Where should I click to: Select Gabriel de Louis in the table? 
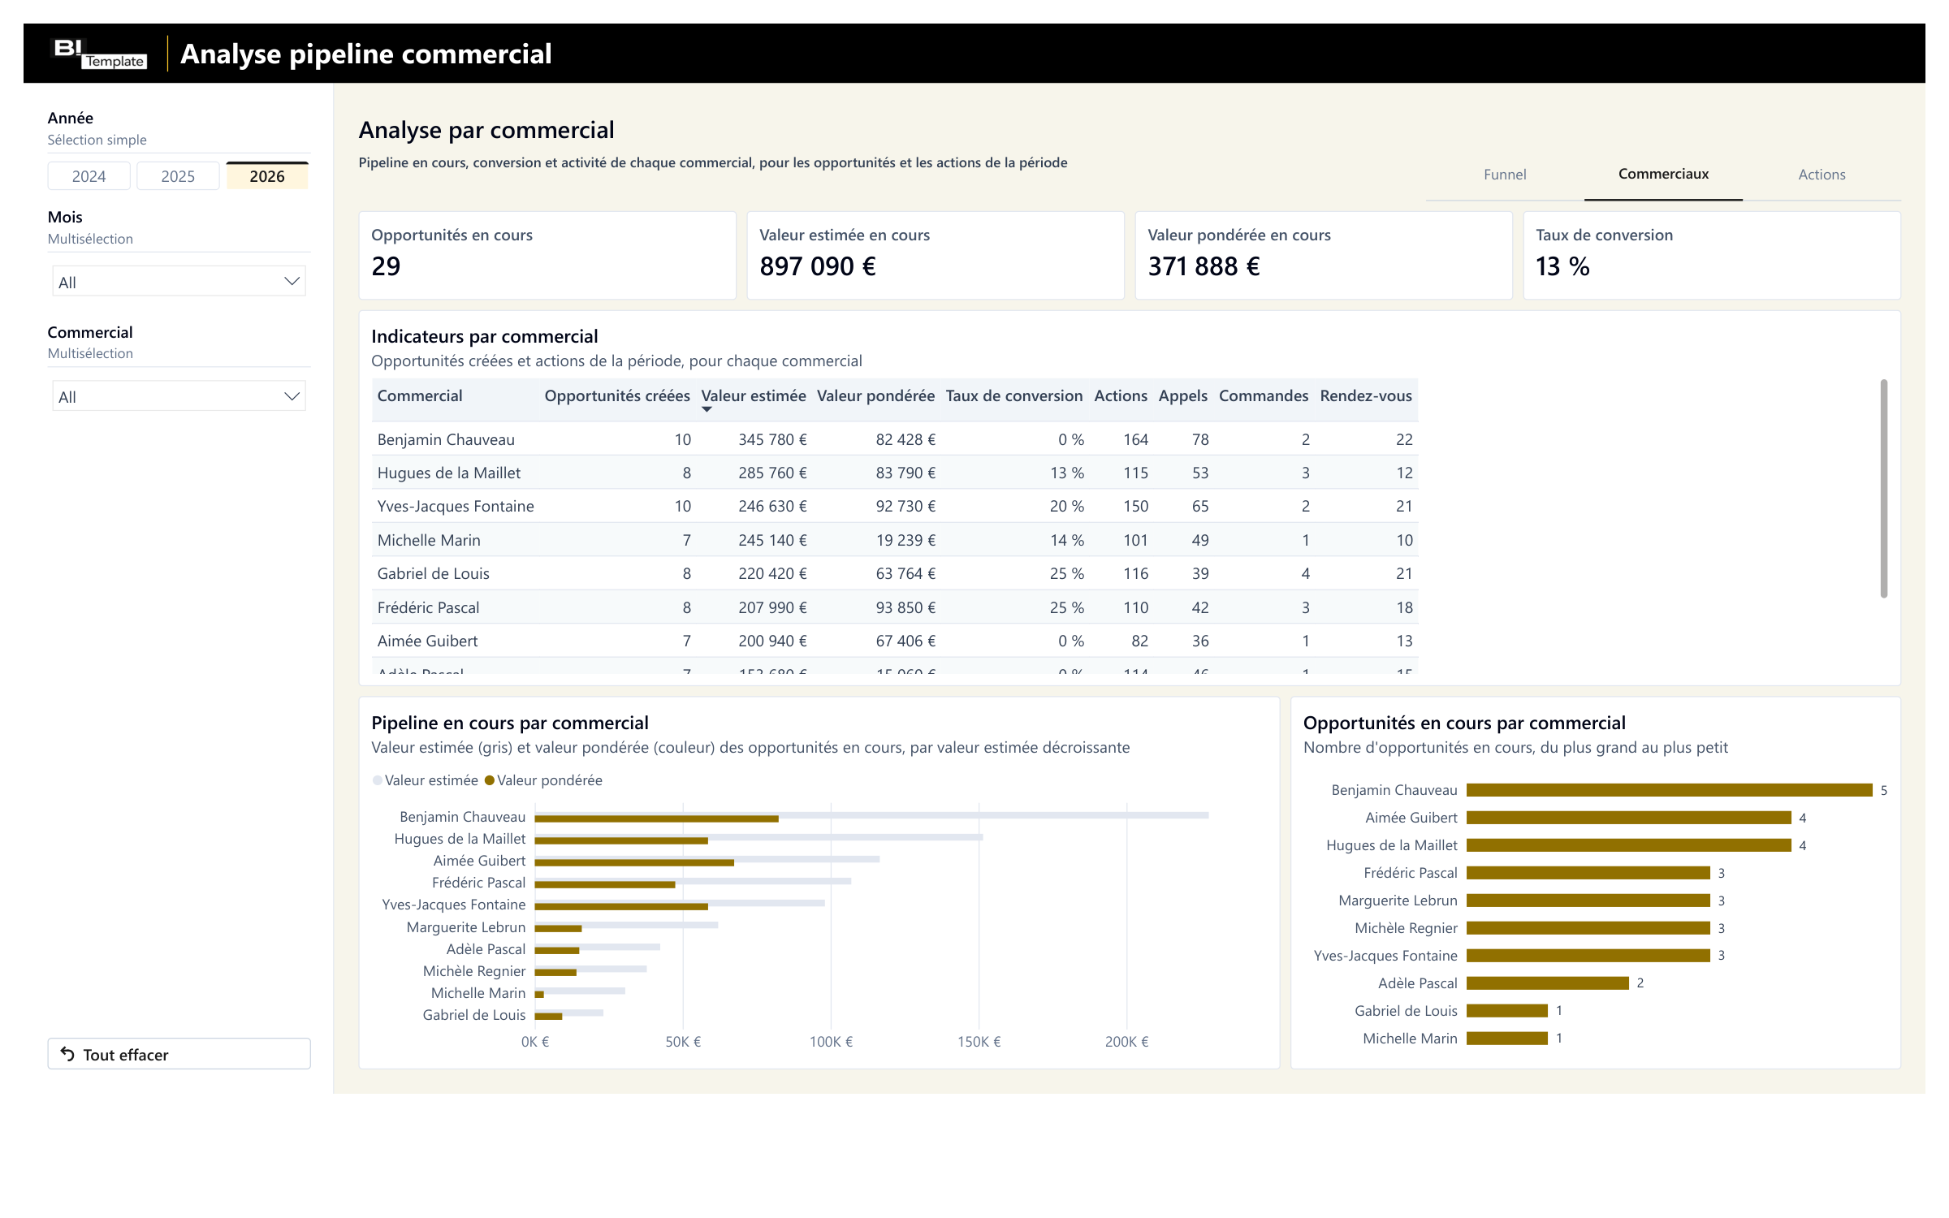click(x=434, y=573)
